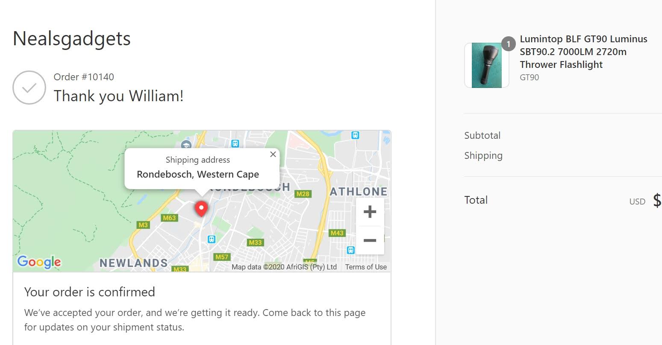Image resolution: width=662 pixels, height=345 pixels.
Task: Click transit station icon beside university marker
Action: tap(235, 143)
